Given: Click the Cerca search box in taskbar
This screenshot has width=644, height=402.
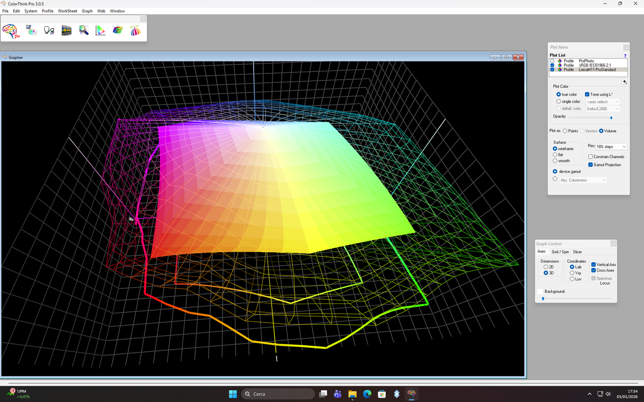Looking at the screenshot, I should pos(278,394).
